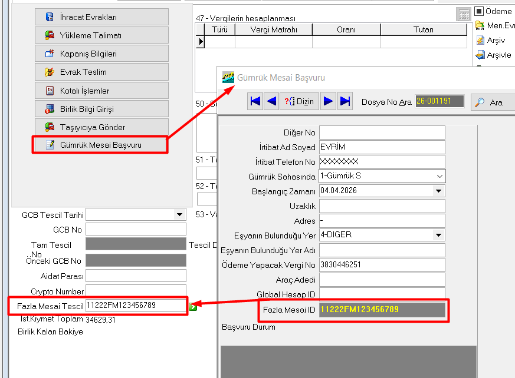Click the Ara search button
This screenshot has width=515, height=378.
[x=491, y=102]
